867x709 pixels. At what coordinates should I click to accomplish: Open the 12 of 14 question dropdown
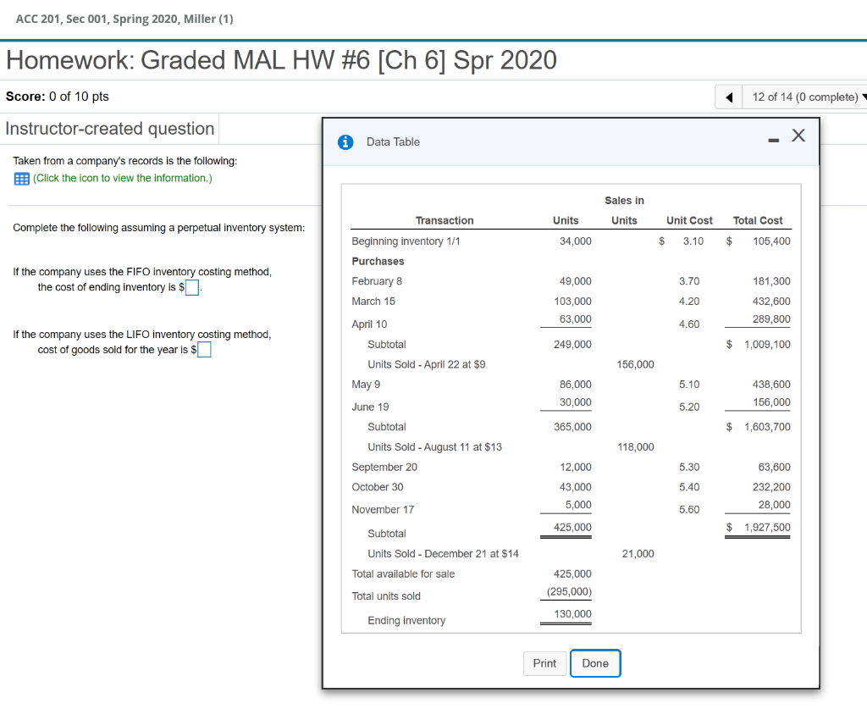[x=803, y=97]
